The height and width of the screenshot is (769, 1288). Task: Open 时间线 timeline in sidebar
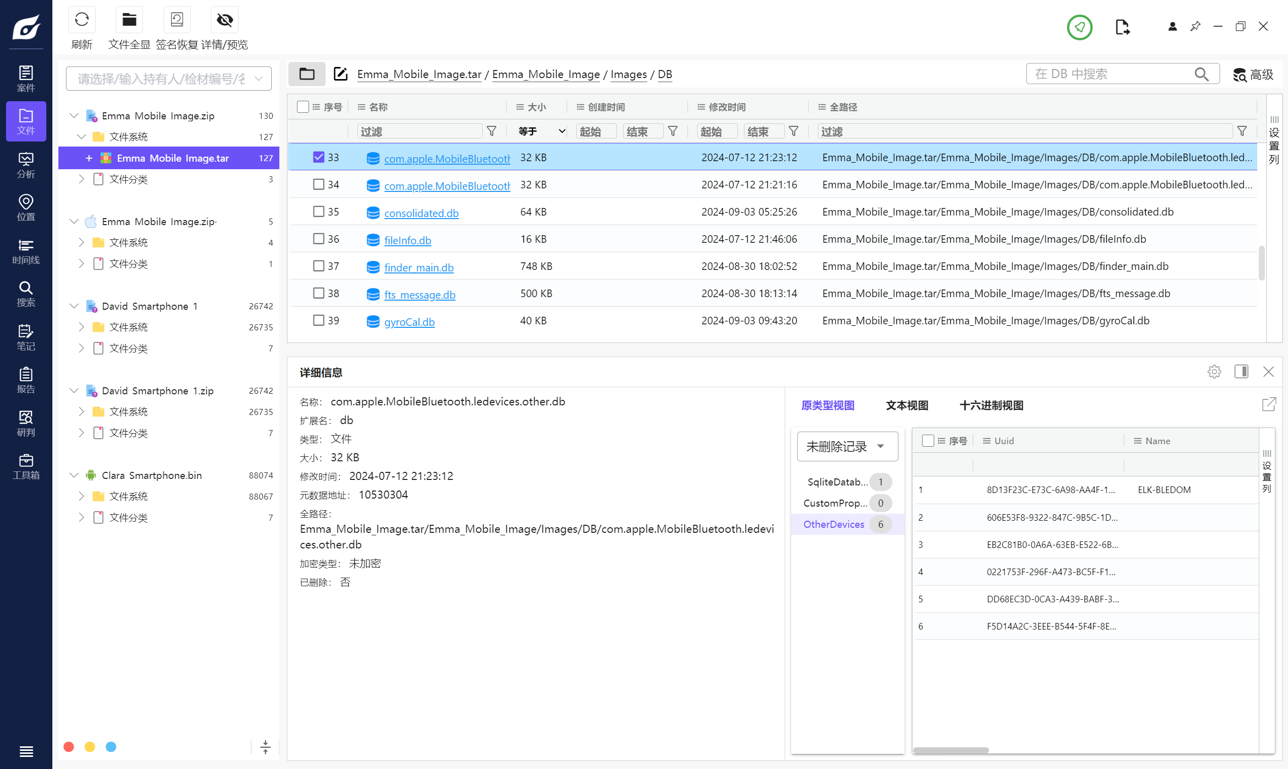[26, 251]
